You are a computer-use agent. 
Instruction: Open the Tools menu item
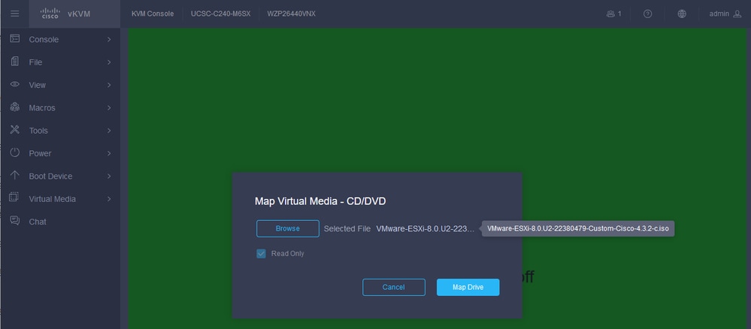[x=60, y=130]
